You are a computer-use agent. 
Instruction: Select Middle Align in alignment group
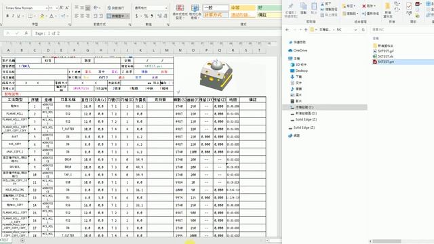point(82,8)
